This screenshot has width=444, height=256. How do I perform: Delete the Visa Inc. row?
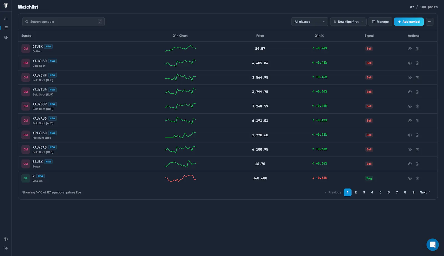pyautogui.click(x=417, y=178)
